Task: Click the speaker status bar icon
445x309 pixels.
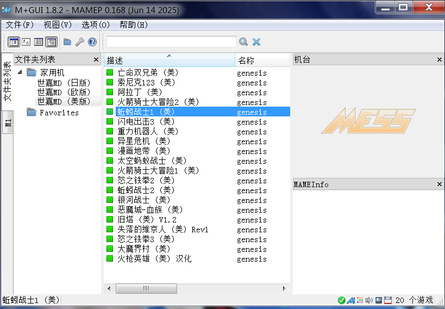Action: pos(369,300)
